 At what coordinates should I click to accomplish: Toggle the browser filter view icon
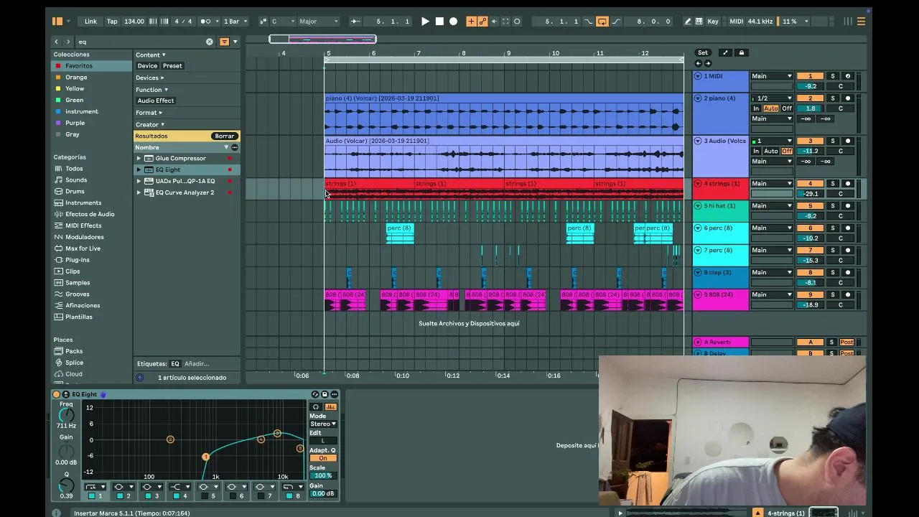tap(224, 42)
